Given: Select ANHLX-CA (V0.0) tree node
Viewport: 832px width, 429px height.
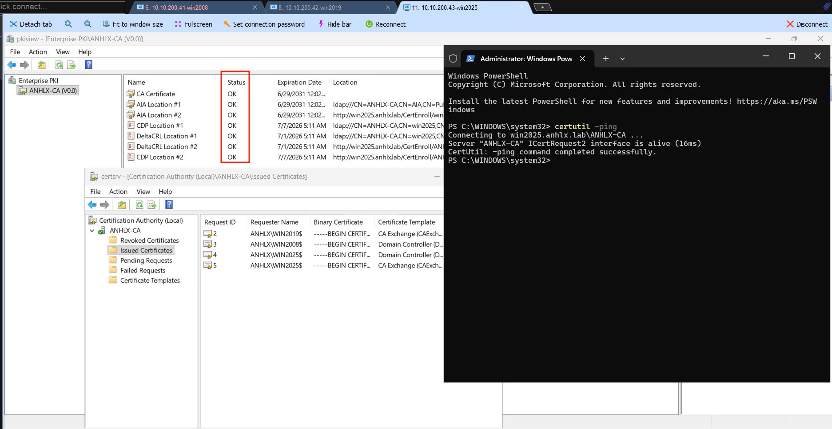Looking at the screenshot, I should click(x=48, y=91).
